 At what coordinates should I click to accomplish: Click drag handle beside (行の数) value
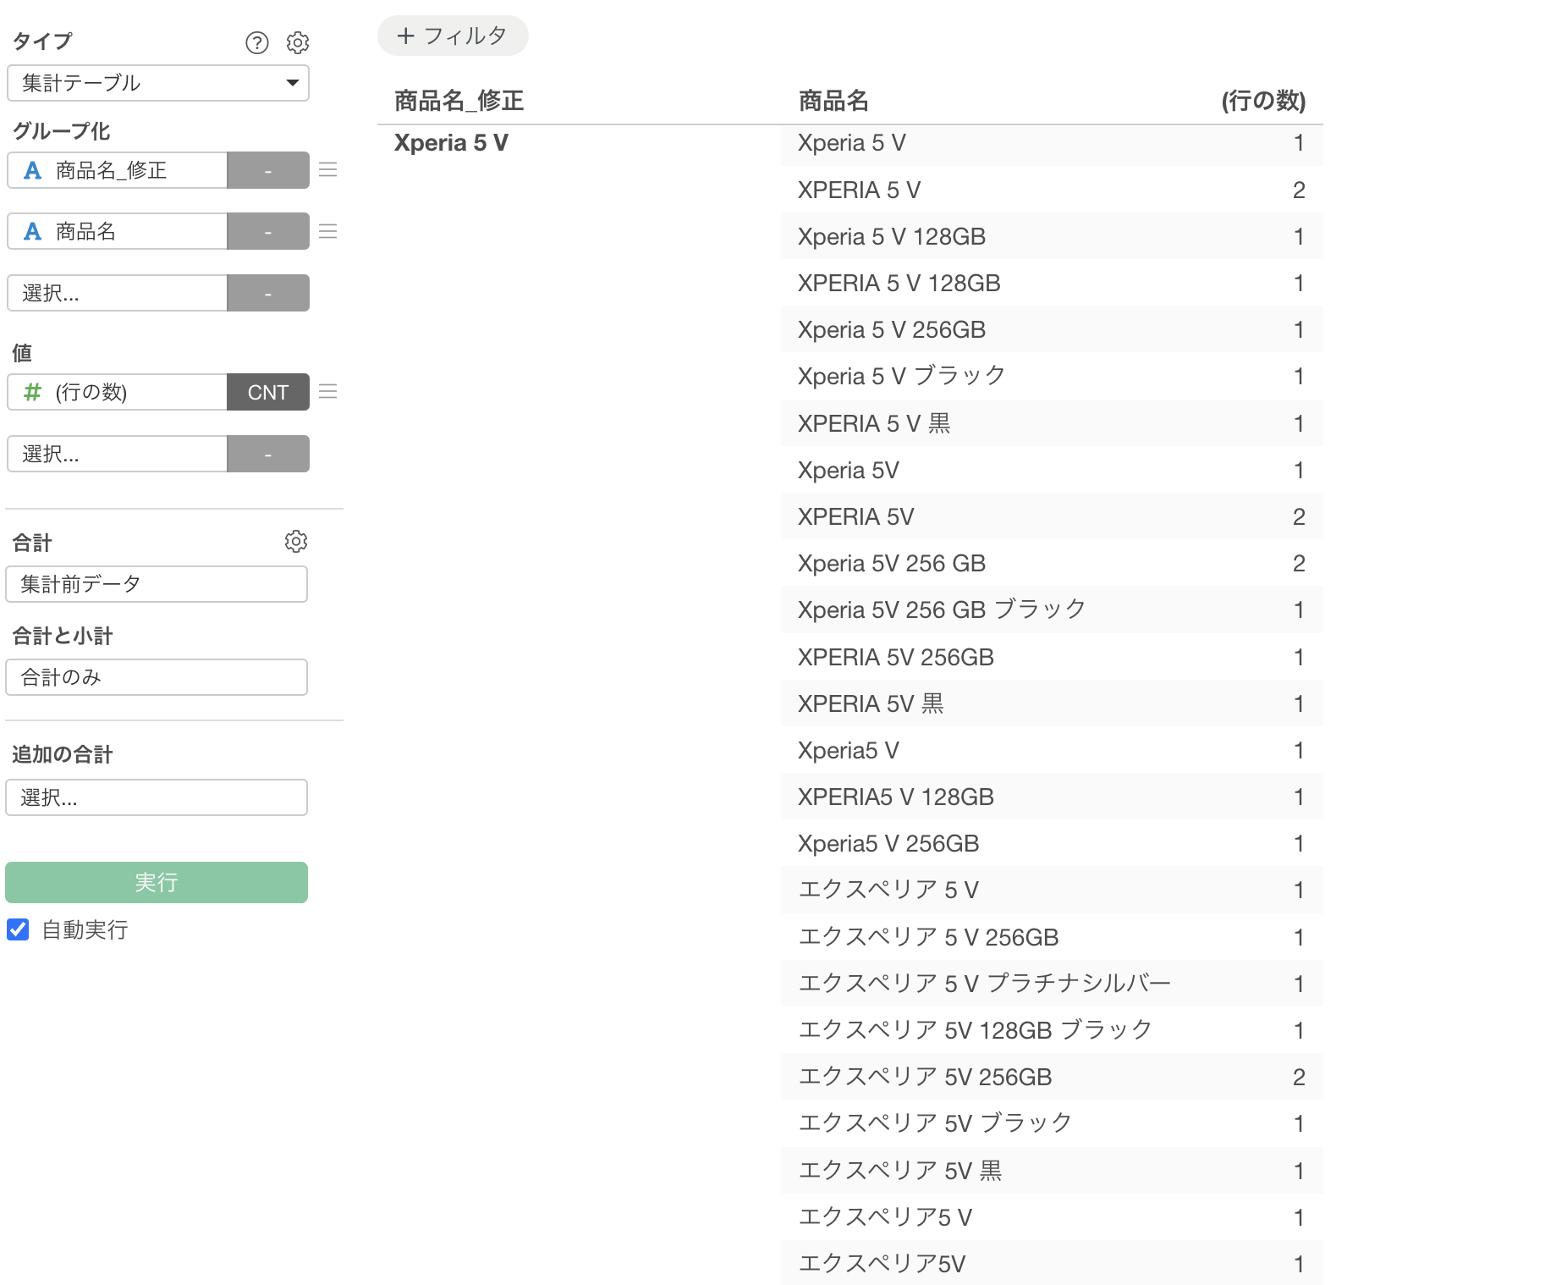[328, 391]
